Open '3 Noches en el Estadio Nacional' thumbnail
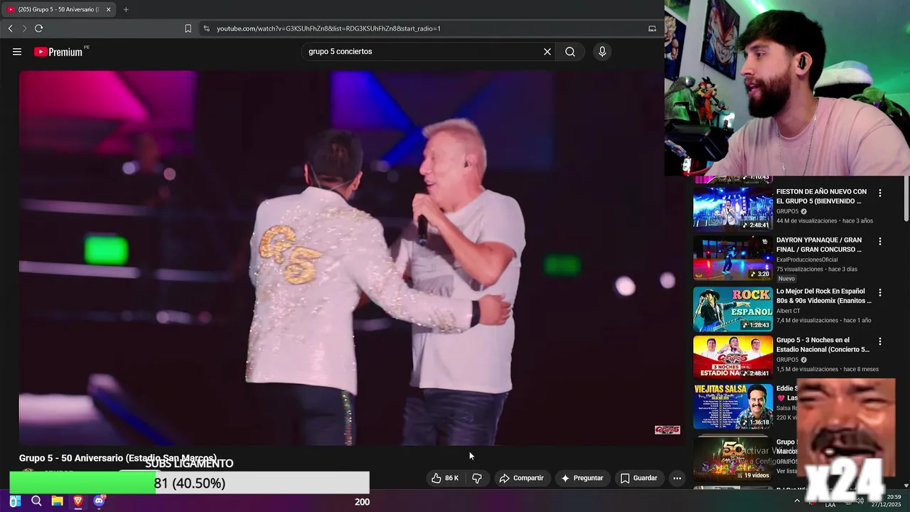 coord(733,357)
